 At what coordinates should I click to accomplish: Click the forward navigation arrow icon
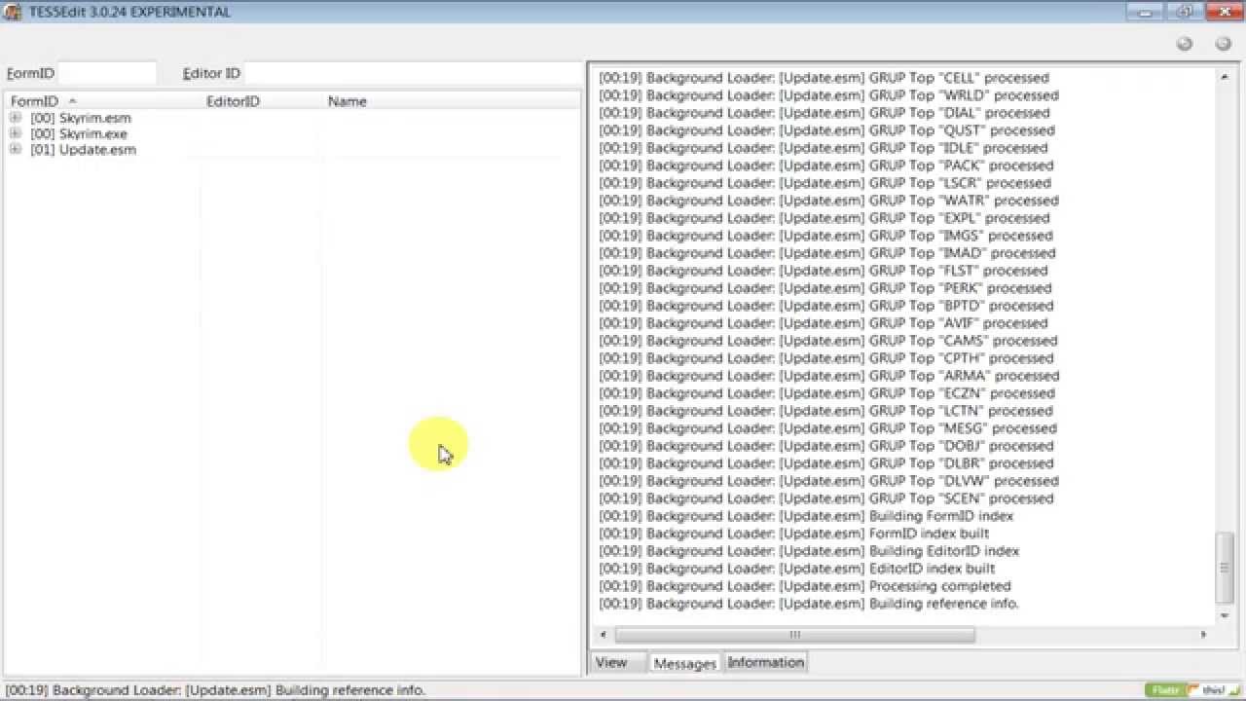point(1224,43)
